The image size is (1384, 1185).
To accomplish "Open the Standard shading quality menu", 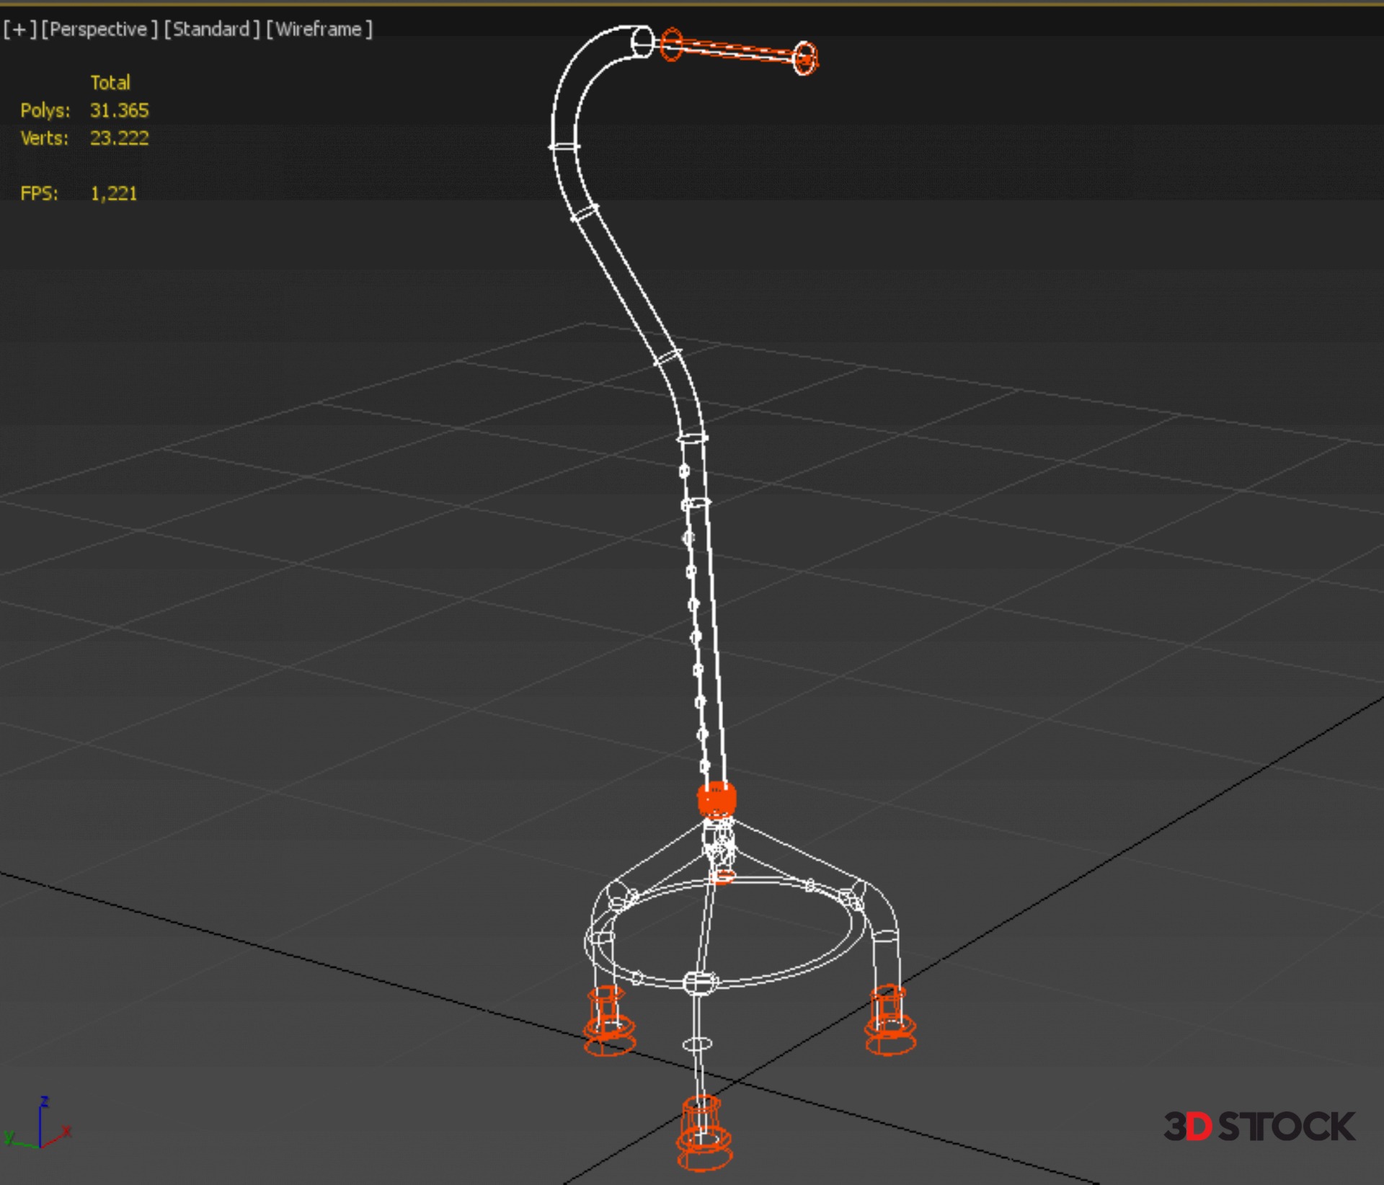I will [x=212, y=30].
